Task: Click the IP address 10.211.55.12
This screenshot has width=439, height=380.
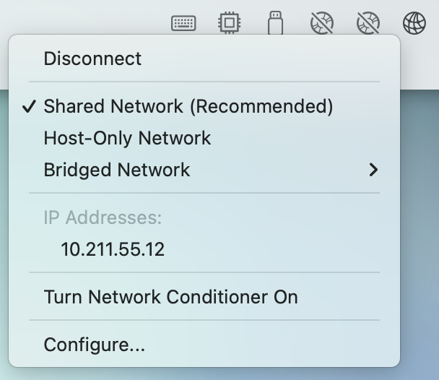Action: (113, 250)
